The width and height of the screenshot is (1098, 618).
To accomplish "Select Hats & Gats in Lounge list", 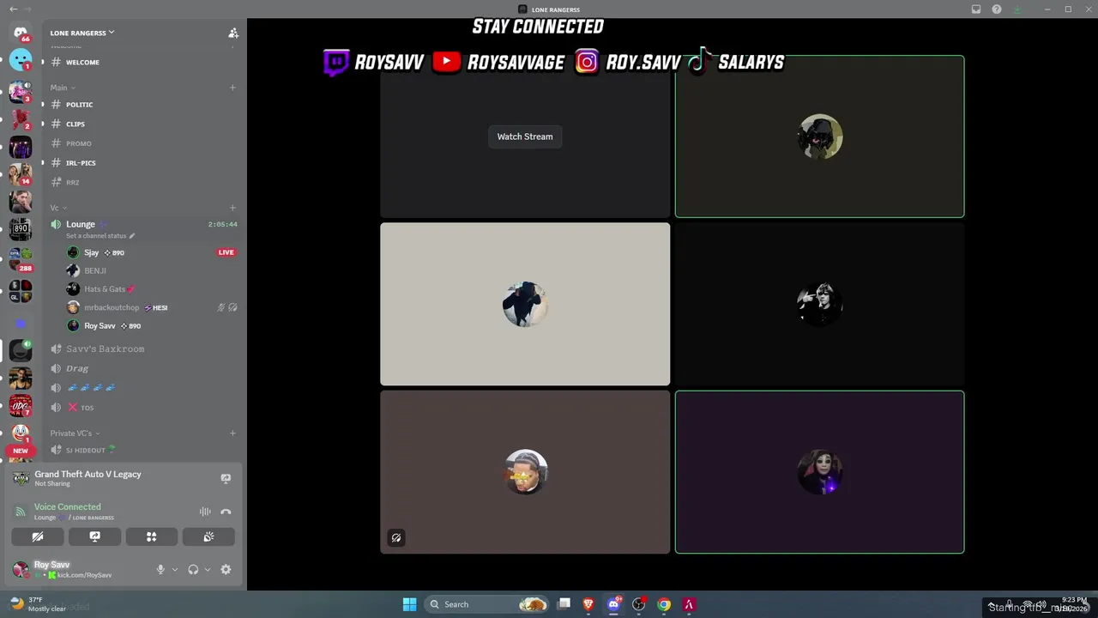I will pyautogui.click(x=152, y=289).
